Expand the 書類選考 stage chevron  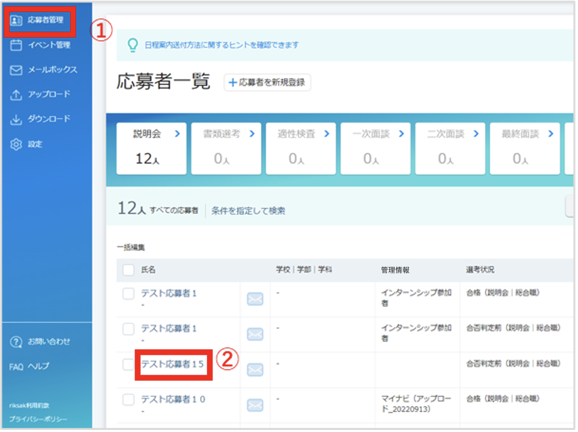[252, 134]
